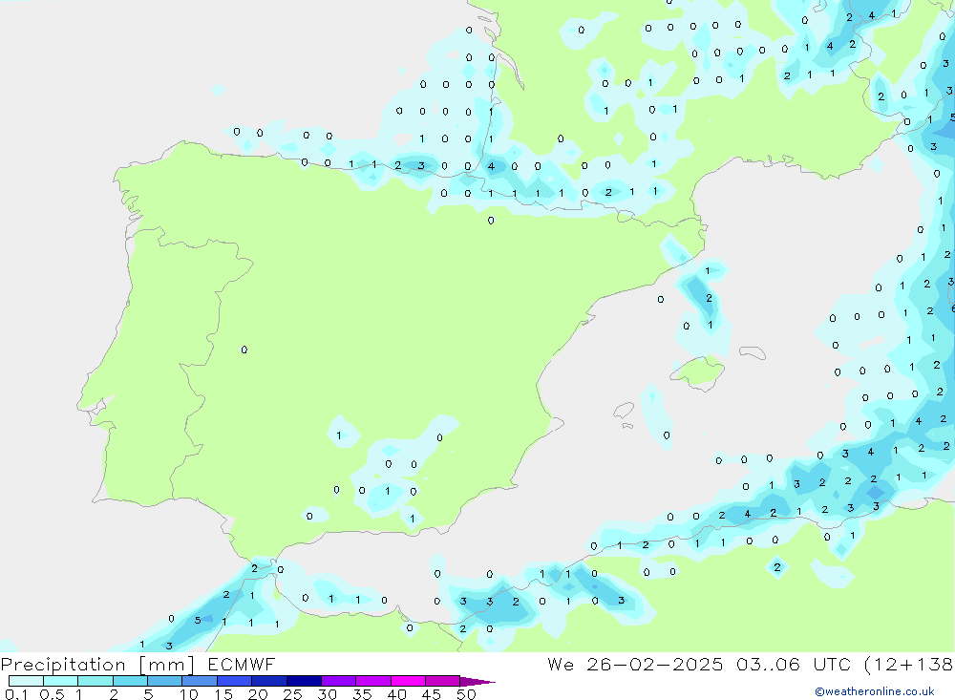This screenshot has height=700, width=955.
Task: Pick the 15–20 mm legend swatch
Action: (235, 681)
